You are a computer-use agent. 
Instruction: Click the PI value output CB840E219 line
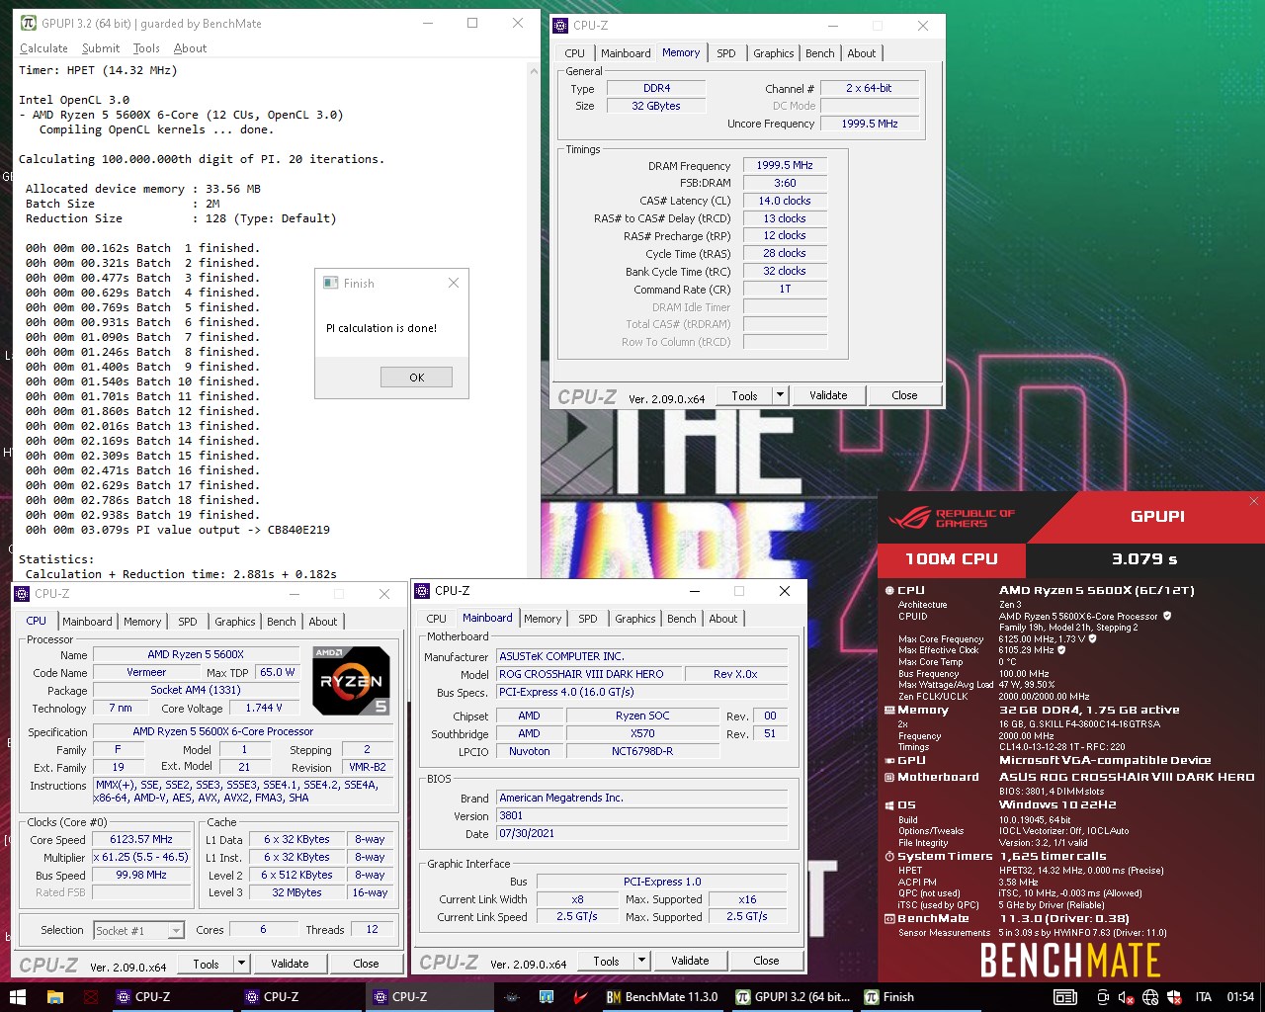[x=178, y=530]
